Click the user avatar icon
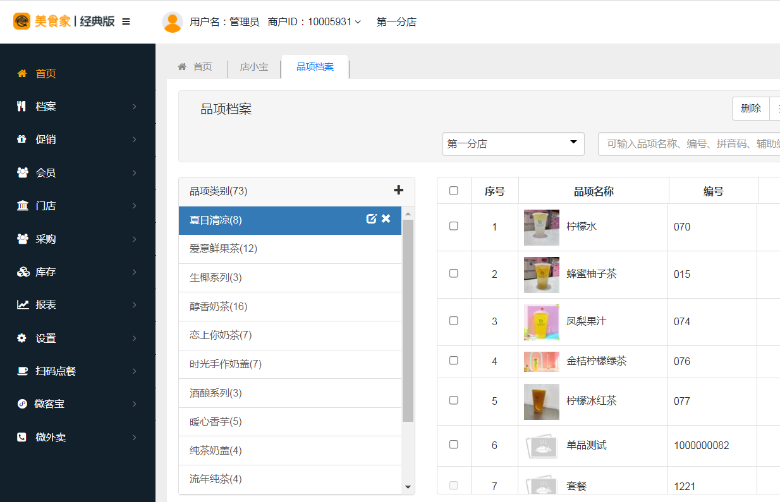 (173, 22)
